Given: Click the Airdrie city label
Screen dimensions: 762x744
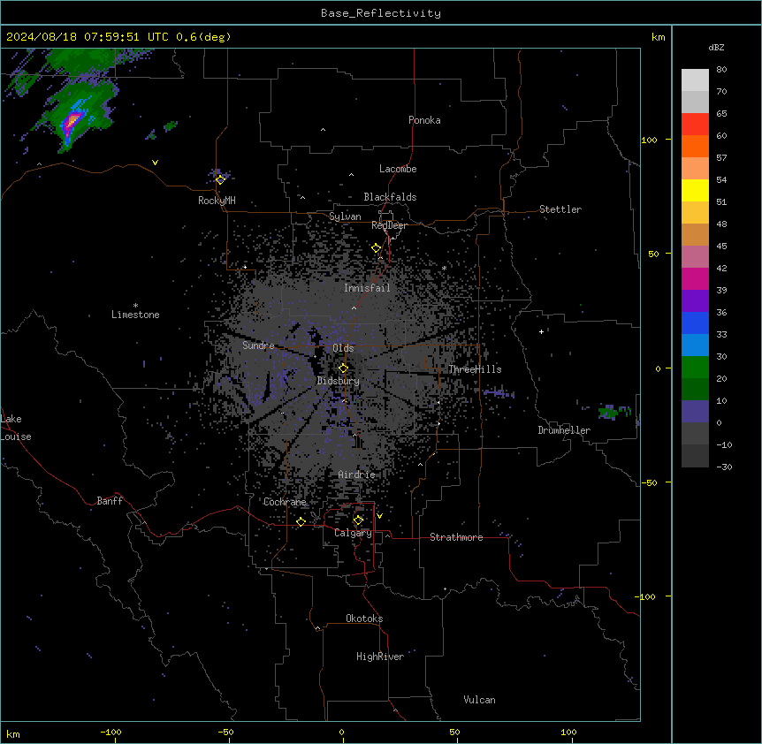Looking at the screenshot, I should coord(356,474).
